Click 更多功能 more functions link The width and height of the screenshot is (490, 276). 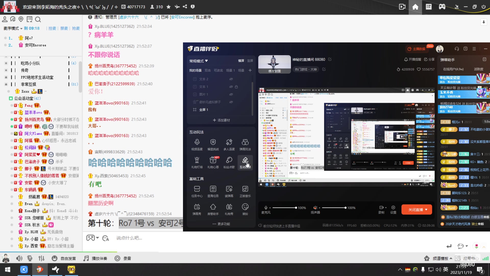pyautogui.click(x=221, y=224)
